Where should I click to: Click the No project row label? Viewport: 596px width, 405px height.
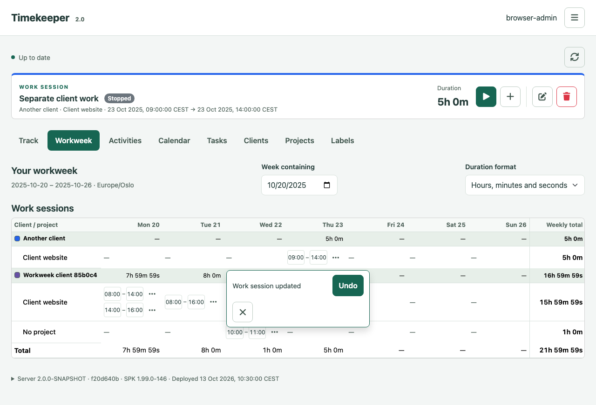click(x=39, y=332)
